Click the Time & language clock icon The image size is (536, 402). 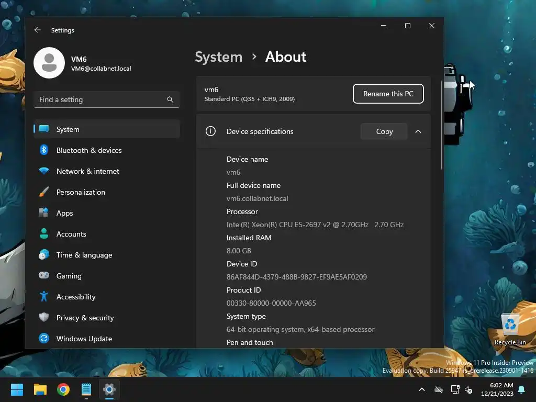point(44,255)
